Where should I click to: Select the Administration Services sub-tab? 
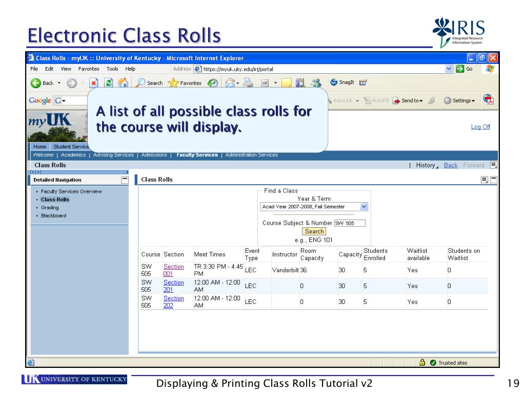[251, 155]
